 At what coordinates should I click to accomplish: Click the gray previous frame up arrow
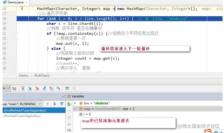tap(48, 104)
